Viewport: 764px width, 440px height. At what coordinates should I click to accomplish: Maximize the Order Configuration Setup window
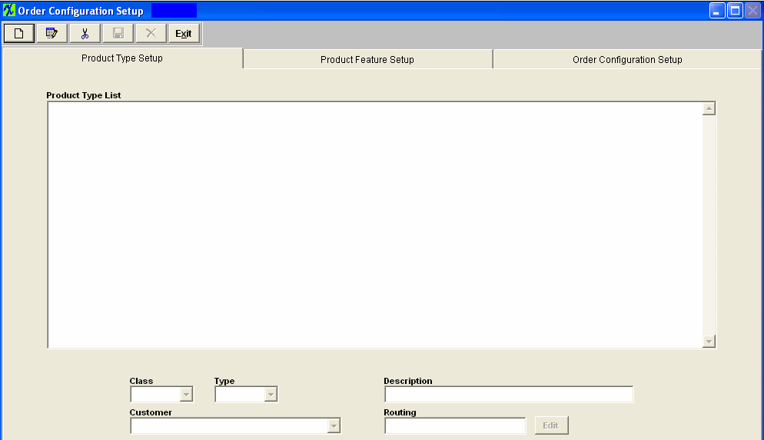[x=735, y=11]
